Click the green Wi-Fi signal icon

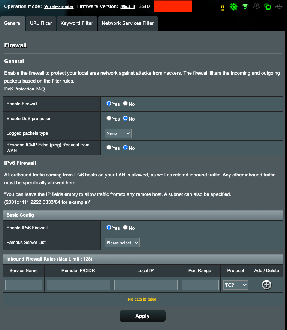[x=245, y=7]
